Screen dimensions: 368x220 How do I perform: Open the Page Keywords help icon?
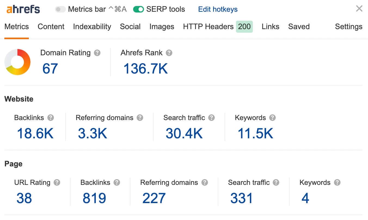337,183
